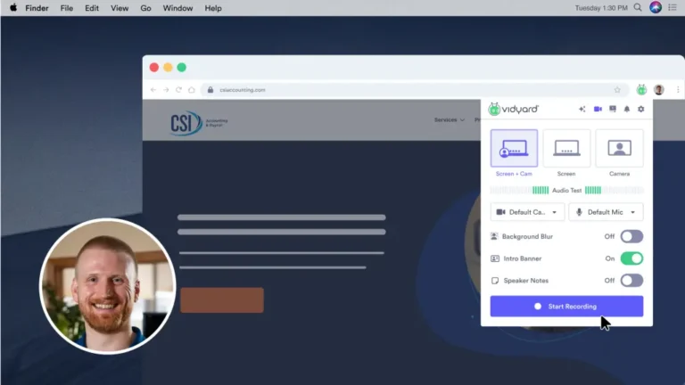Choose the Screen only recording mode
The width and height of the screenshot is (685, 385).
566,148
